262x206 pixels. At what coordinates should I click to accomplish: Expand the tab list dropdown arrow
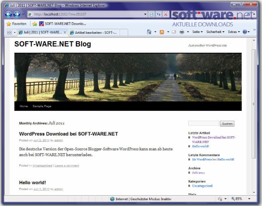point(15,33)
